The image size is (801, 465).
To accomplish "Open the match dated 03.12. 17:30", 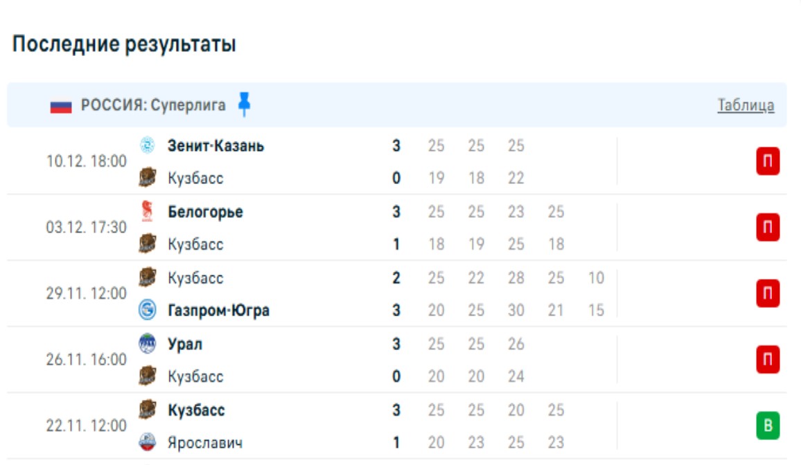I will (x=87, y=228).
